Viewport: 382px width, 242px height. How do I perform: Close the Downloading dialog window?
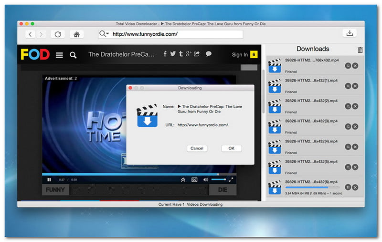click(x=130, y=88)
